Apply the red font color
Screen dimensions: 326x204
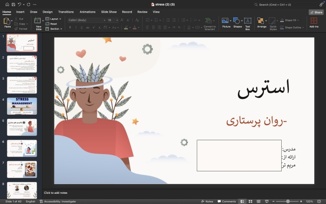coord(134,27)
